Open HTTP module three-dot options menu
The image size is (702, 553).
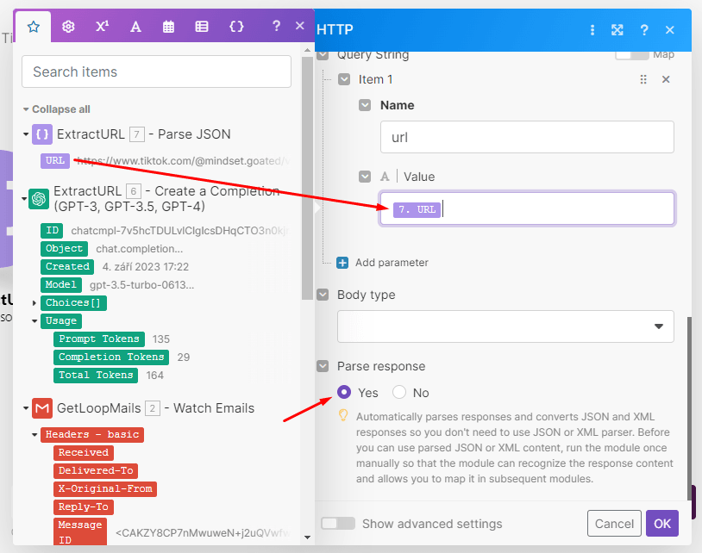click(592, 30)
